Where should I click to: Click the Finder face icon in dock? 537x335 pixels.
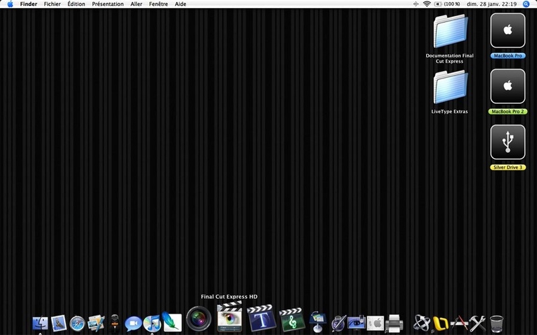click(x=40, y=324)
